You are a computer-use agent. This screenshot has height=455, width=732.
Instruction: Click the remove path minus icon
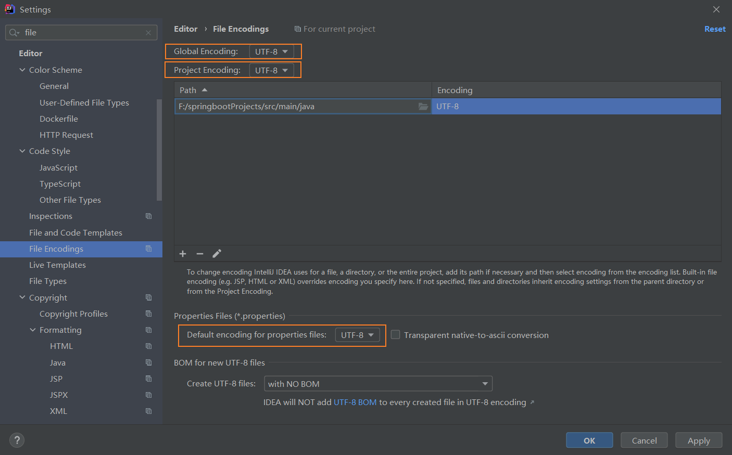point(200,254)
